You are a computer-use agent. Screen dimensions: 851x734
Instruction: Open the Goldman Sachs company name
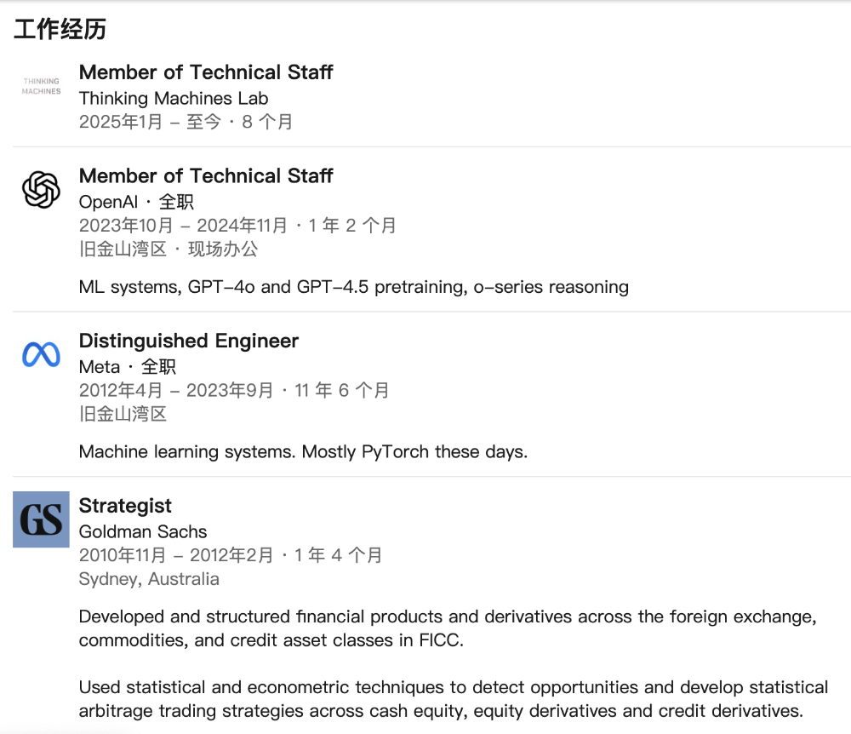pos(143,532)
